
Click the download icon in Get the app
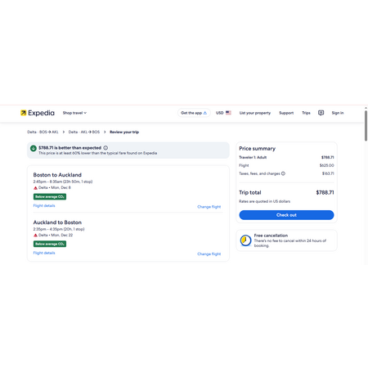click(x=205, y=113)
